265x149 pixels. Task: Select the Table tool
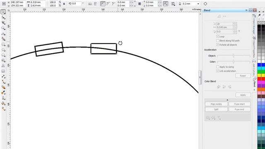click(x=3, y=71)
